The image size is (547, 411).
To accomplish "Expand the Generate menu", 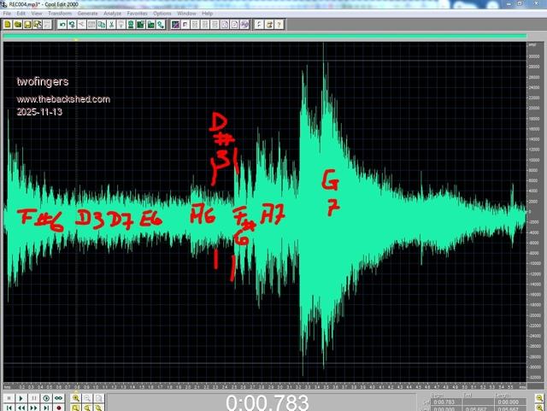I will 87,14.
